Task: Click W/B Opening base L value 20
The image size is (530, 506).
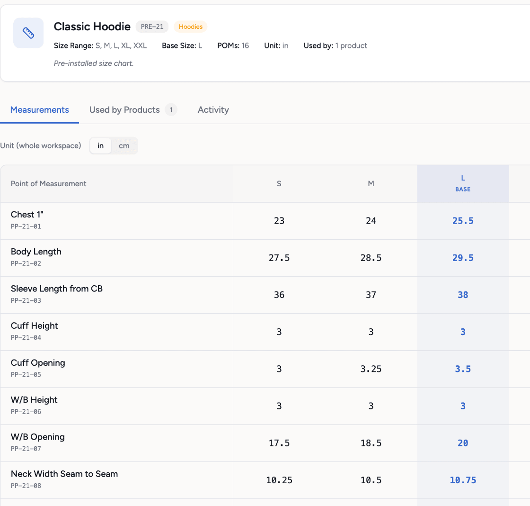Action: [463, 443]
